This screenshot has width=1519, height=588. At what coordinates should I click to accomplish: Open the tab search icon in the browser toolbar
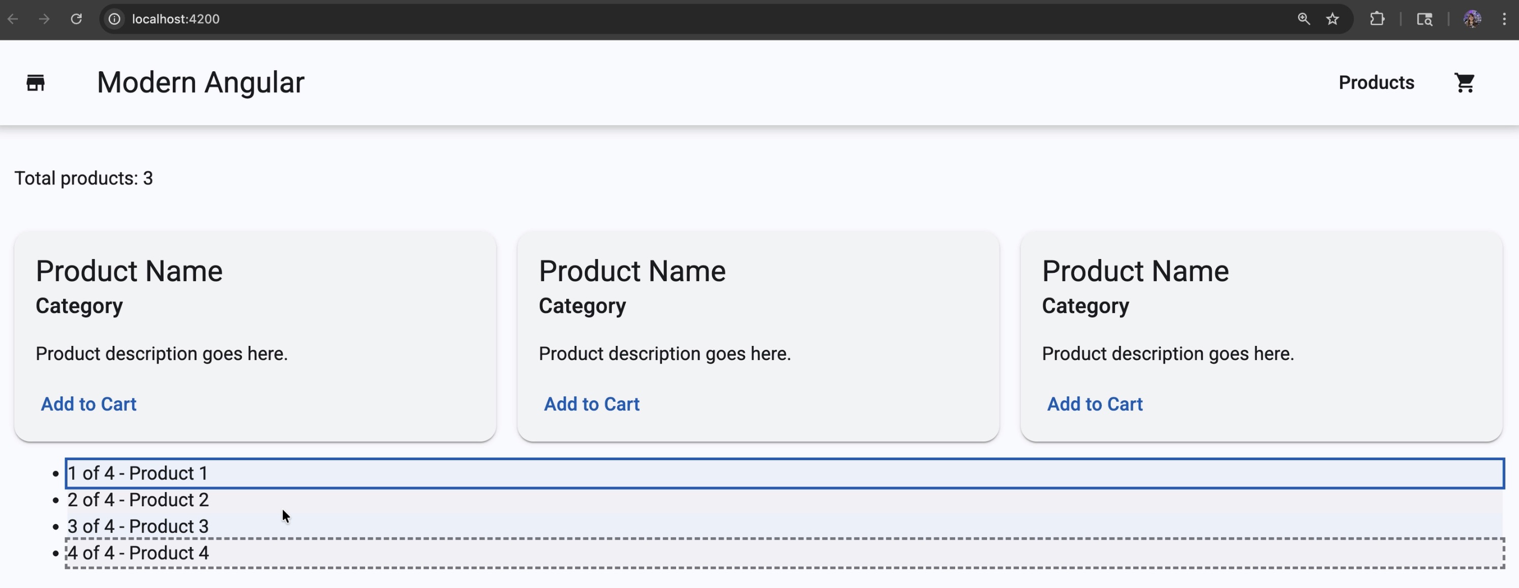(1424, 19)
